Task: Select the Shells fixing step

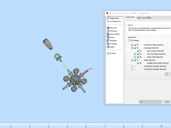Action: (110, 47)
